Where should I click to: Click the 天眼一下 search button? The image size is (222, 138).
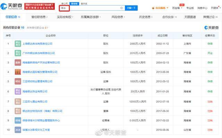pyautogui.click(x=131, y=8)
